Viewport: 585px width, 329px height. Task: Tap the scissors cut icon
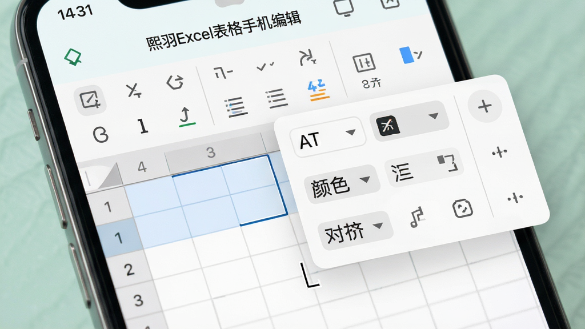coord(133,90)
